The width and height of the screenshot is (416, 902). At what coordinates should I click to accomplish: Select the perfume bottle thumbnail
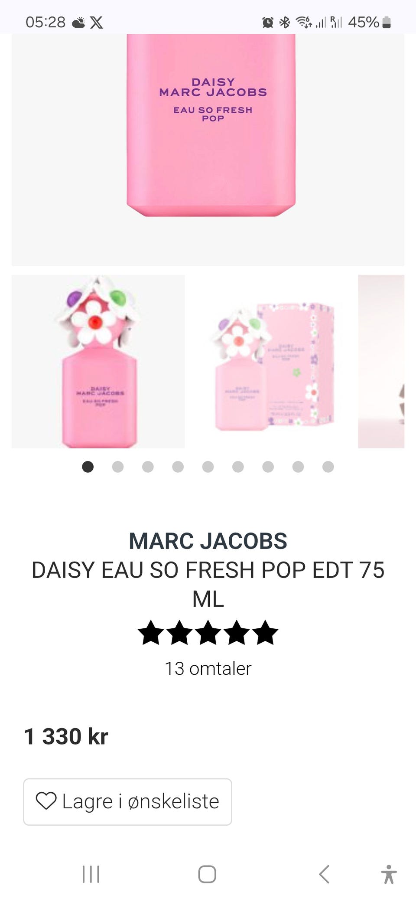click(98, 361)
